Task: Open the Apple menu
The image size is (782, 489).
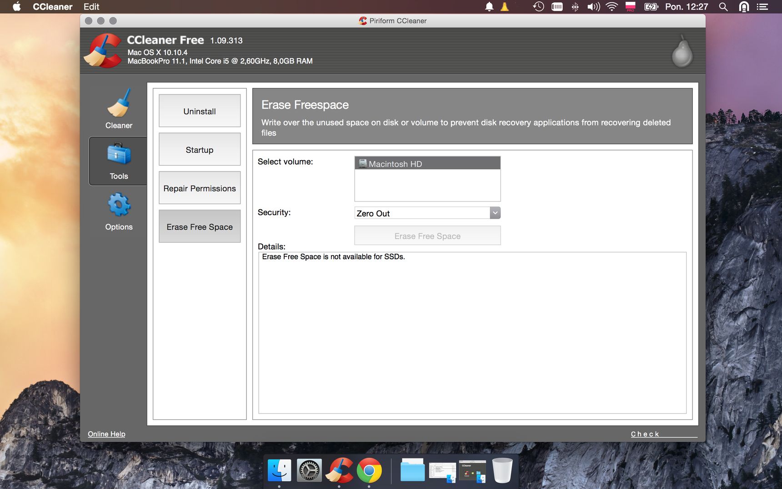Action: tap(17, 6)
